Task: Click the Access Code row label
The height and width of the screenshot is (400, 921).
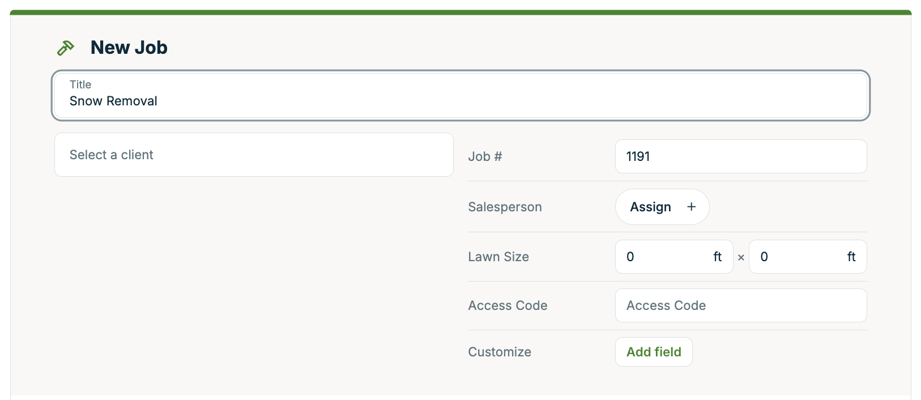Action: 507,305
